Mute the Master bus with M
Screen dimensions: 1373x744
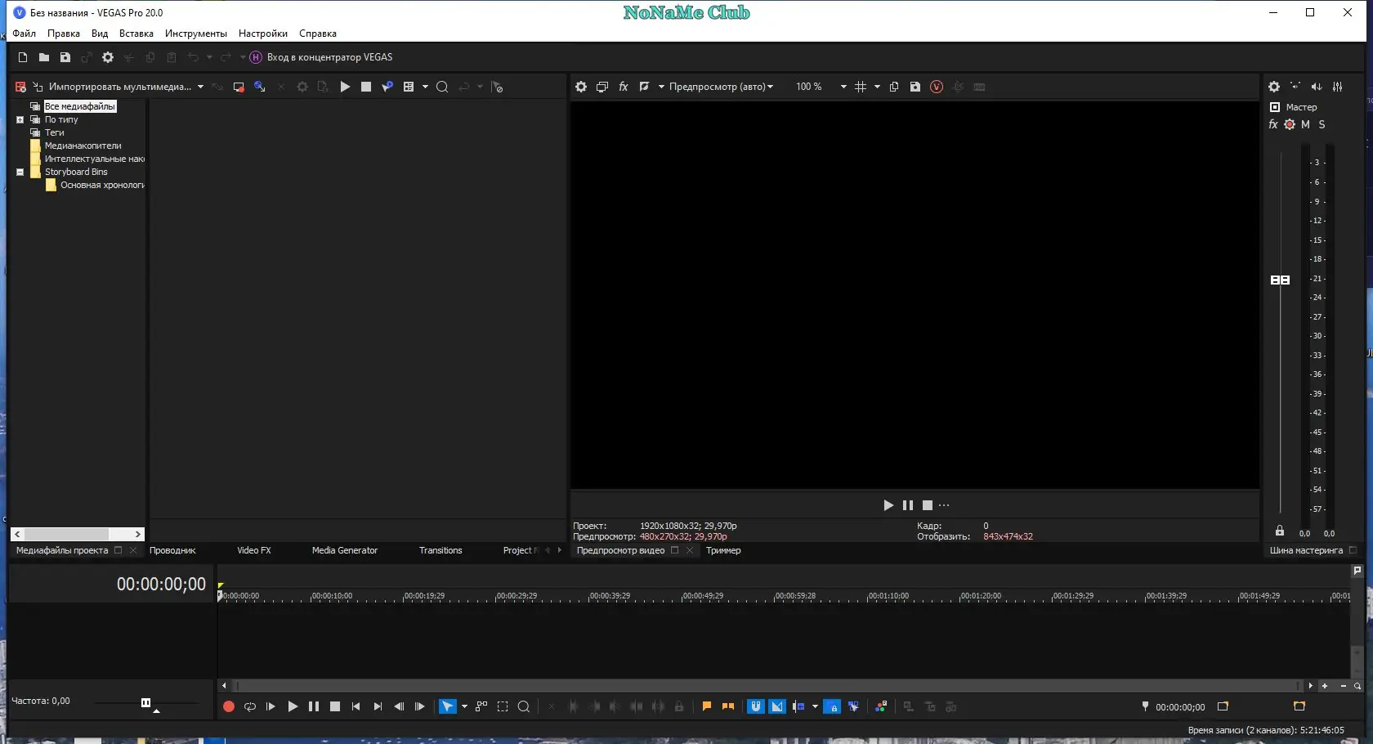pos(1306,124)
